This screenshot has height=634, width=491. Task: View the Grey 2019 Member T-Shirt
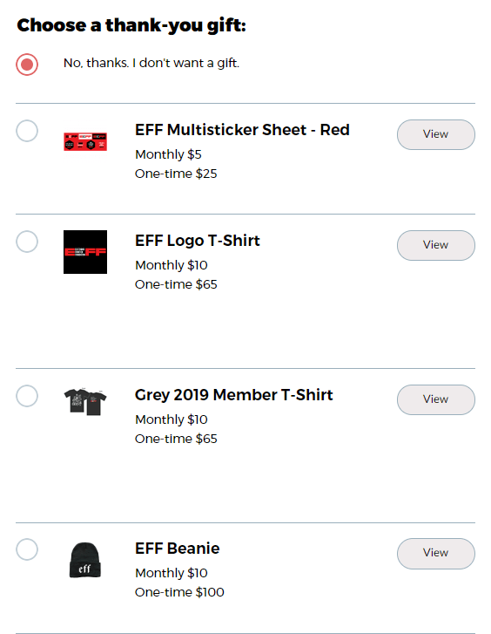[435, 399]
